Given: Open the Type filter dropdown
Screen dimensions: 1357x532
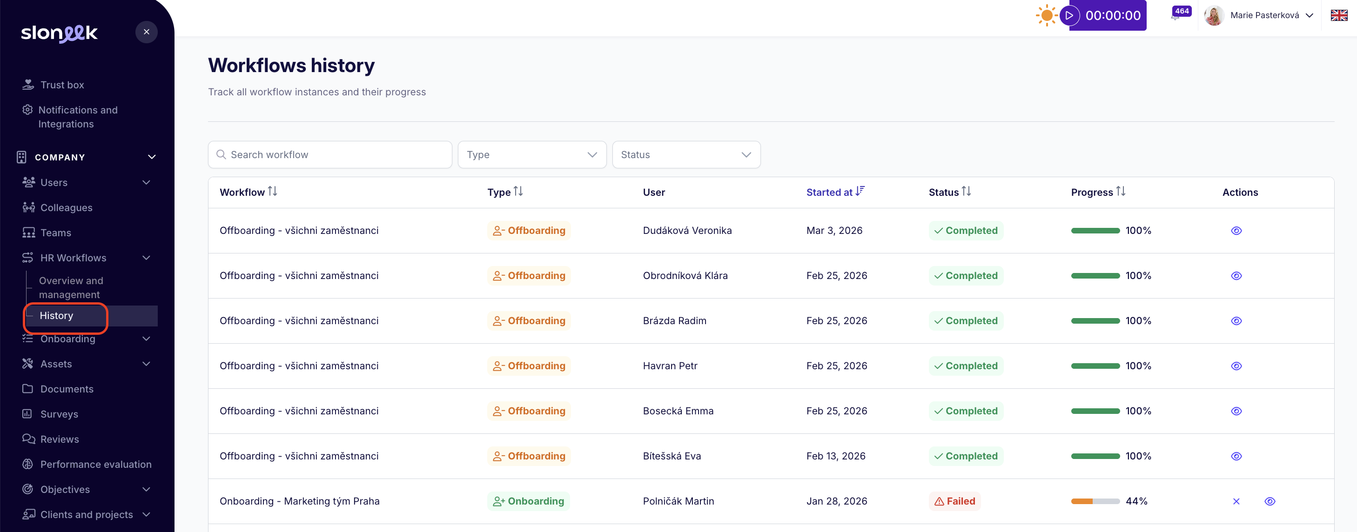Looking at the screenshot, I should point(531,155).
